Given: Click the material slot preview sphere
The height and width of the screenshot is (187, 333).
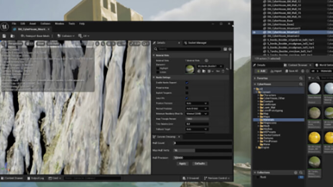Looking at the screenshot, I should click(x=190, y=69).
